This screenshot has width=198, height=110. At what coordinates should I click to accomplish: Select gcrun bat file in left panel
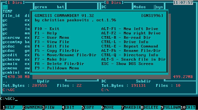click(49, 7)
